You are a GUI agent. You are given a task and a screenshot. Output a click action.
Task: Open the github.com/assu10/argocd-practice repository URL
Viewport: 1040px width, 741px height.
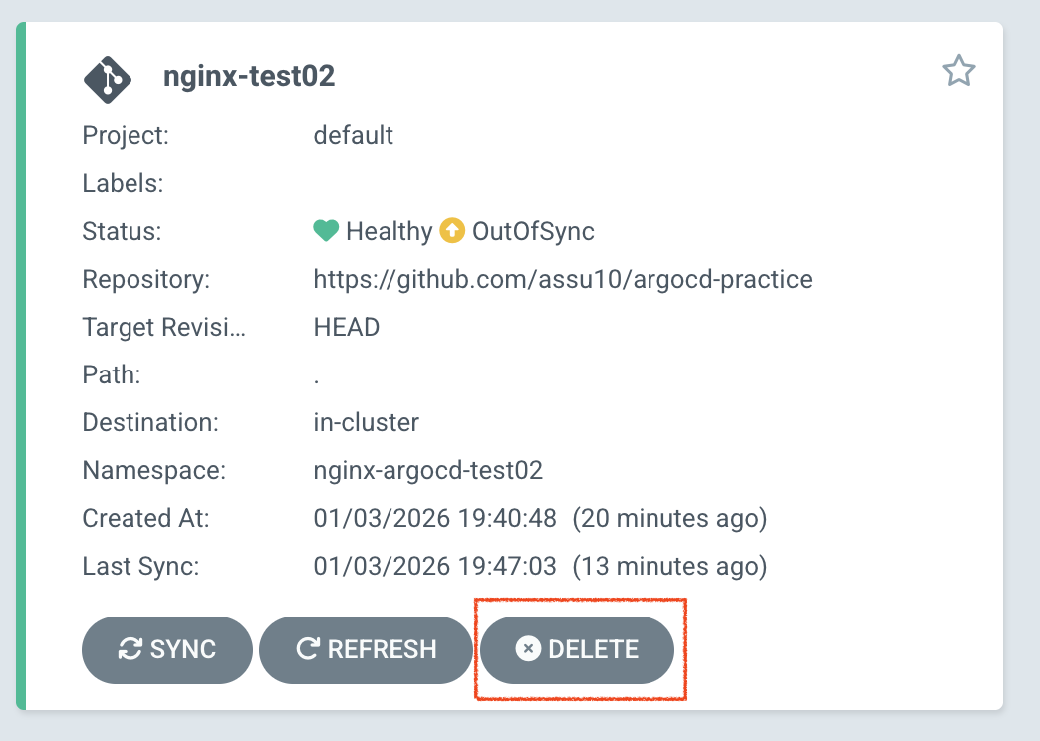click(x=563, y=280)
